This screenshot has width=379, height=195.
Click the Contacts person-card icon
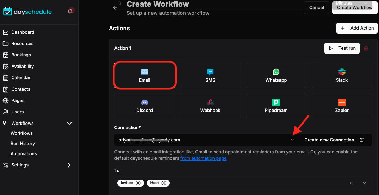click(x=6, y=89)
